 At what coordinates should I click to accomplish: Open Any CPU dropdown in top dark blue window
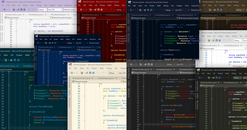[x=182, y=10]
